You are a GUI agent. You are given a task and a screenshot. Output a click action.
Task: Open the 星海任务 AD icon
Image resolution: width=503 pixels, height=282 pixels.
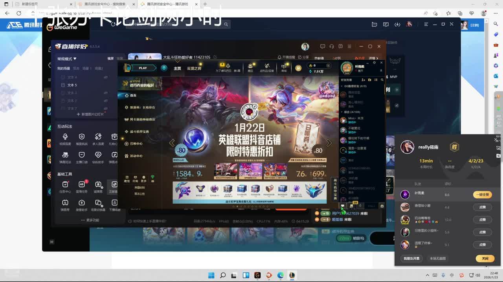(82, 184)
